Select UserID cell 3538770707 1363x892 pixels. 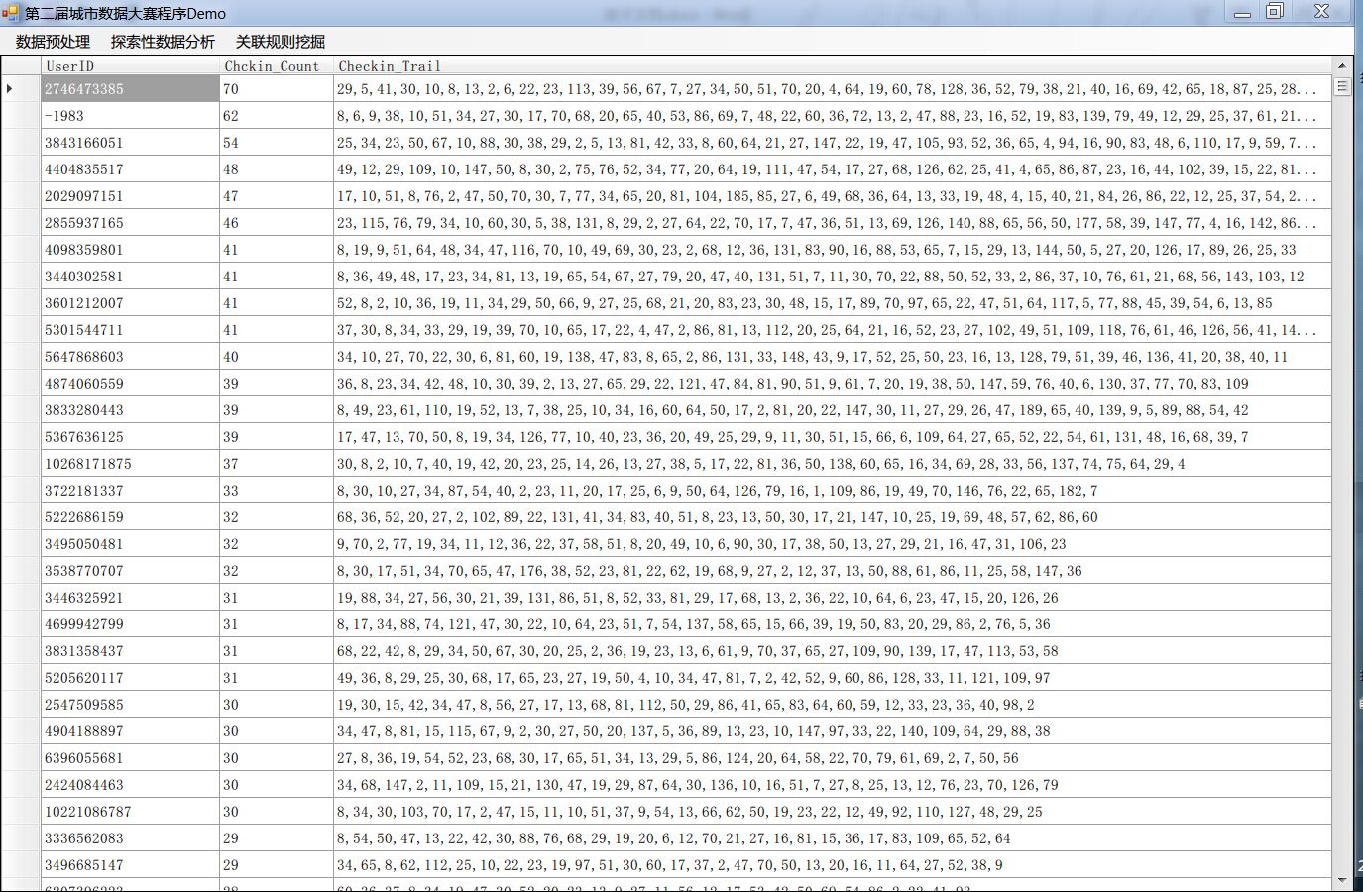coord(130,571)
